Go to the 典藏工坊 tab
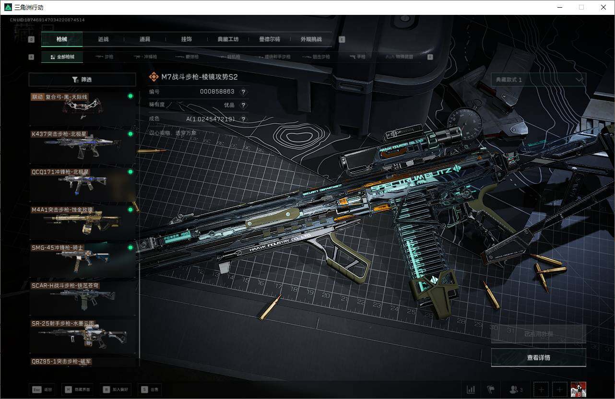Image resolution: width=615 pixels, height=399 pixels. (228, 39)
